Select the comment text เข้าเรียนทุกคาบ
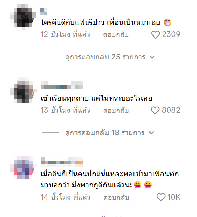Image resolution: width=197 pixels, height=217 pixels. pyautogui.click(x=65, y=99)
